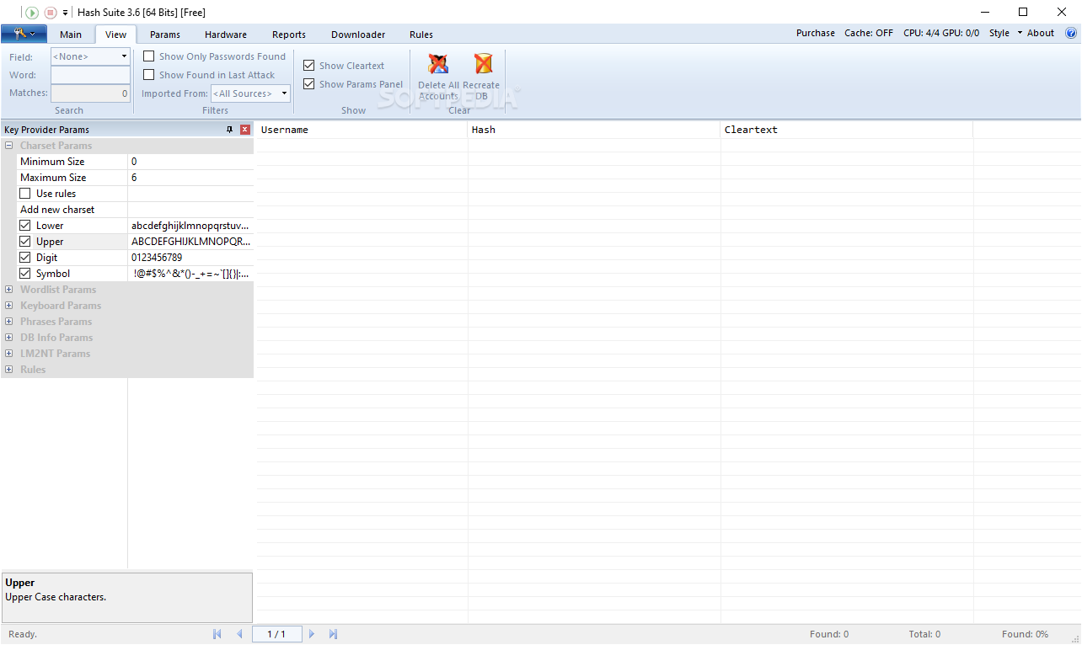The height and width of the screenshot is (645, 1082).
Task: Tick the Use rules checkbox
Action: click(x=25, y=194)
